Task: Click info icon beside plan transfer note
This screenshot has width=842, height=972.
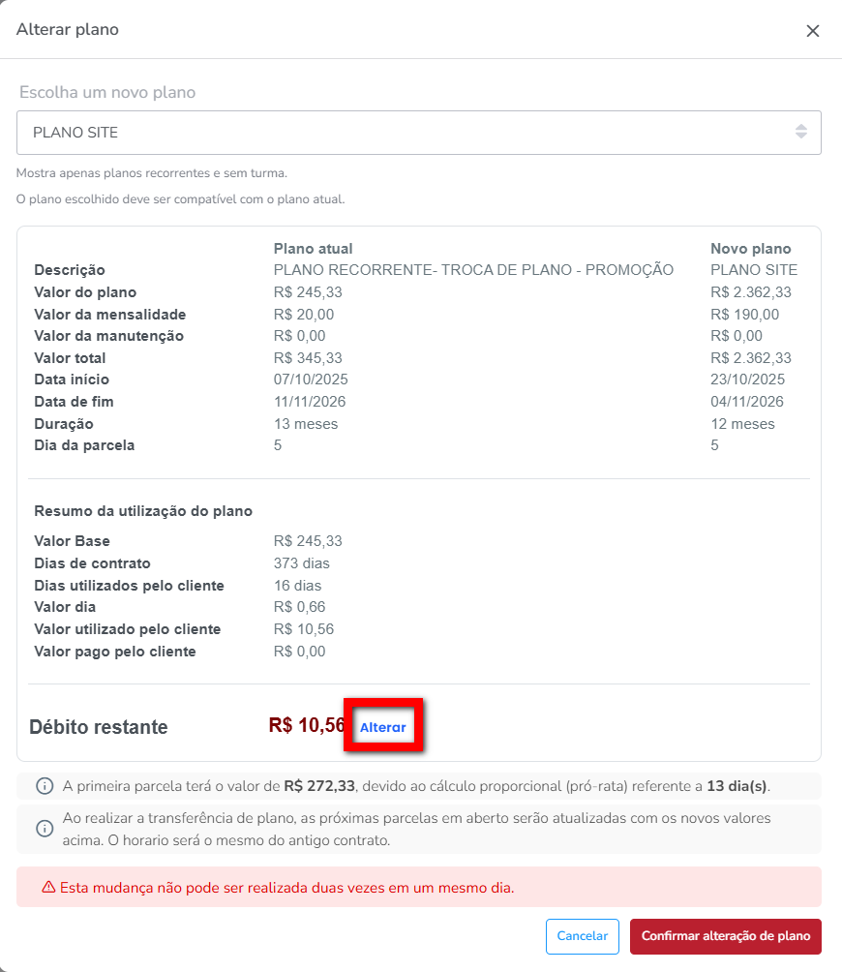Action: tap(45, 829)
